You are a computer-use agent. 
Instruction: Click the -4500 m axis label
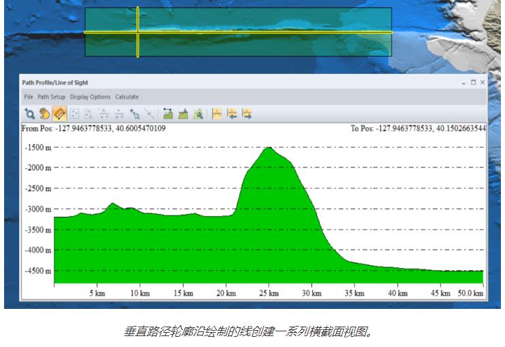(x=38, y=271)
